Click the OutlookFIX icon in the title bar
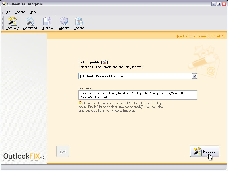This screenshot has height=171, width=228. 4,4
